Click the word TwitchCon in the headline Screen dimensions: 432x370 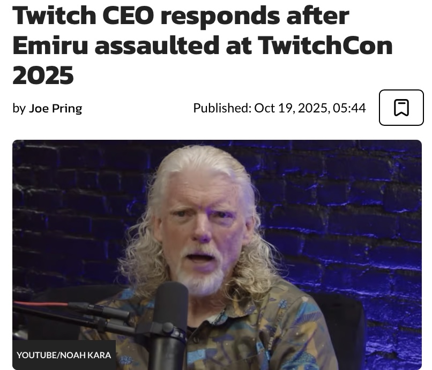[x=325, y=46]
